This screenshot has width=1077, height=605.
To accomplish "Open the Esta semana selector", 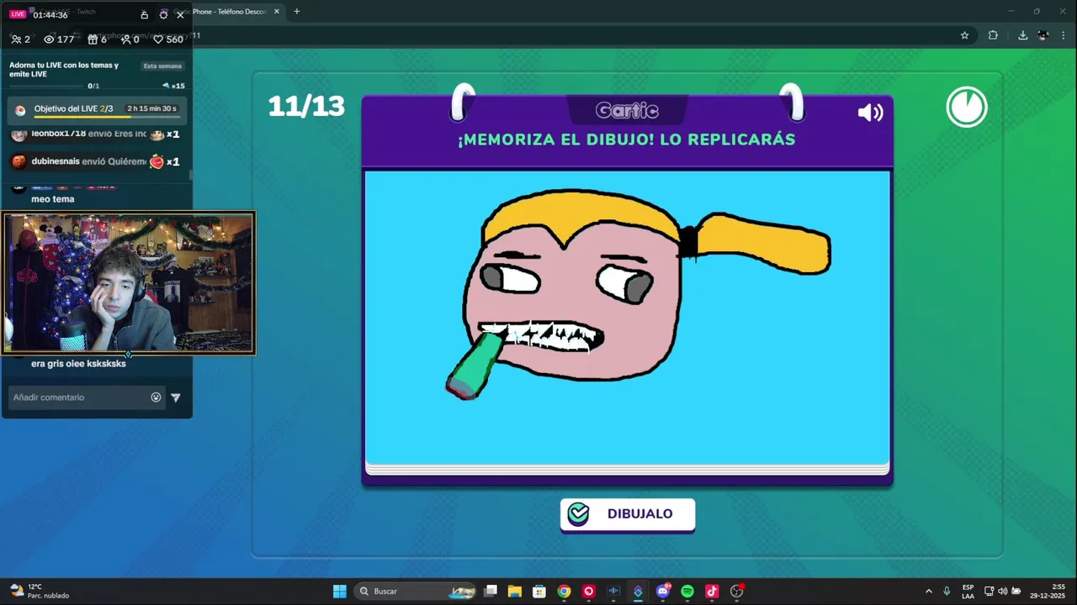I will [x=162, y=66].
